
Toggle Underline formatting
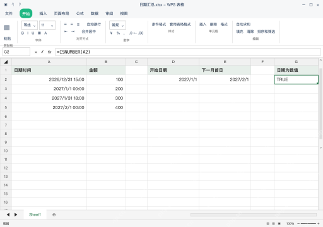(33, 33)
